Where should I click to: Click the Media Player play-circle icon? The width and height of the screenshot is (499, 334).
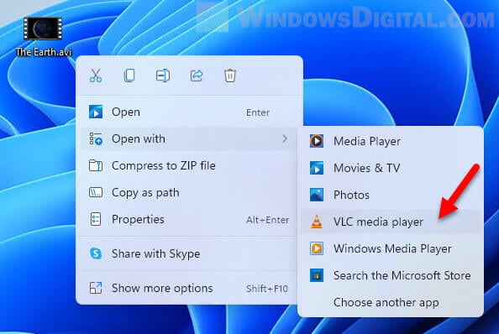[317, 141]
